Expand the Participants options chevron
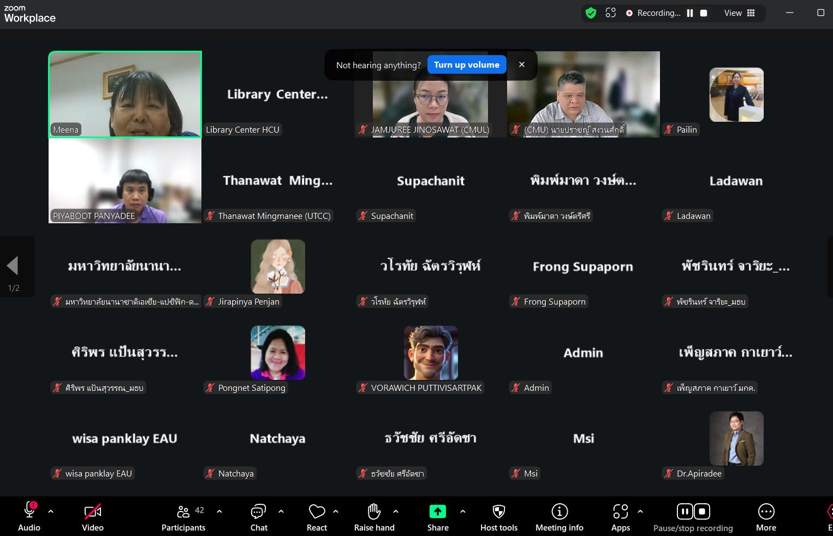The height and width of the screenshot is (536, 833). coord(219,511)
